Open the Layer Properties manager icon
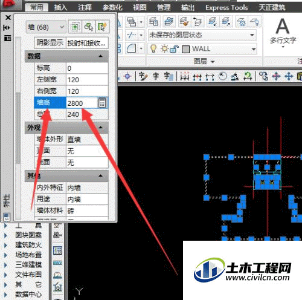302x300 pixels. (153, 21)
